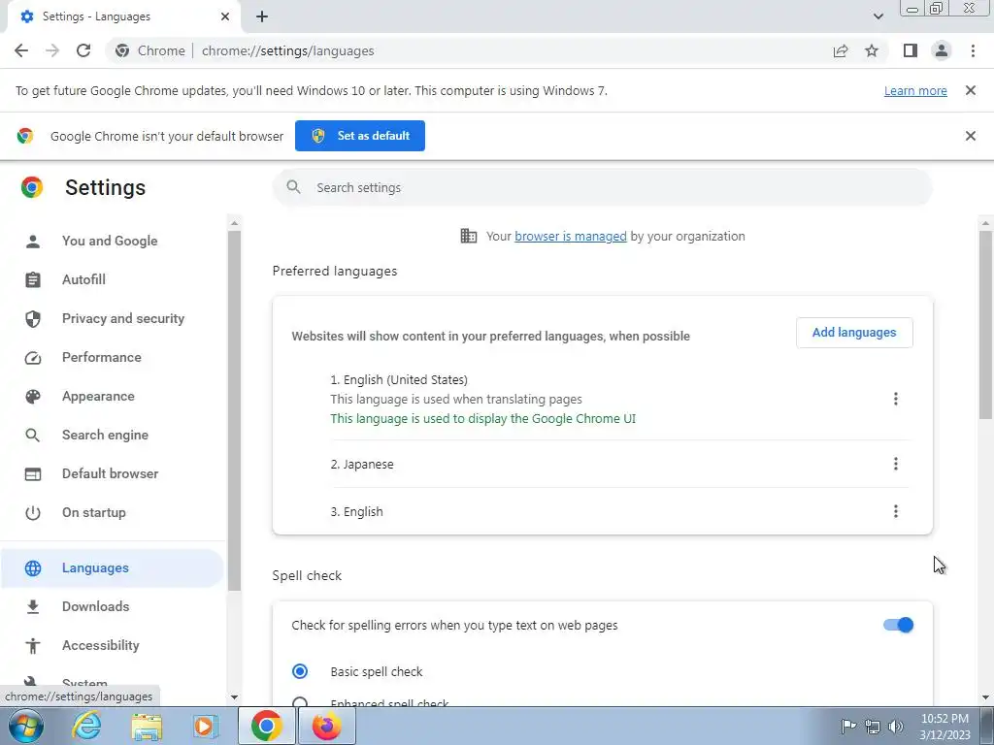Dismiss the Windows 10 update notice
This screenshot has height=745, width=994.
[x=970, y=90]
